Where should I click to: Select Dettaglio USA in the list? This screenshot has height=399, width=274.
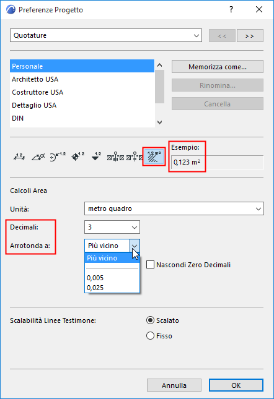pos(82,105)
